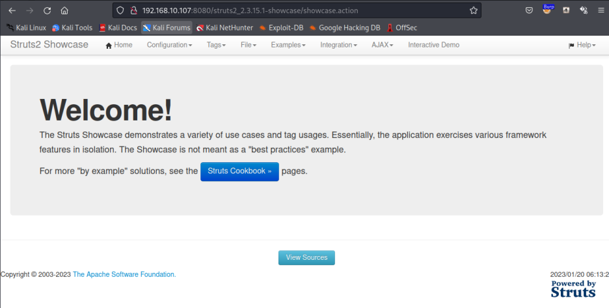The image size is (609, 308).
Task: Click the Copyright © 2003-2023 text
Action: 36,274
